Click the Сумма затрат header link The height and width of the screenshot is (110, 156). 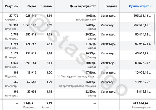click(139, 6)
